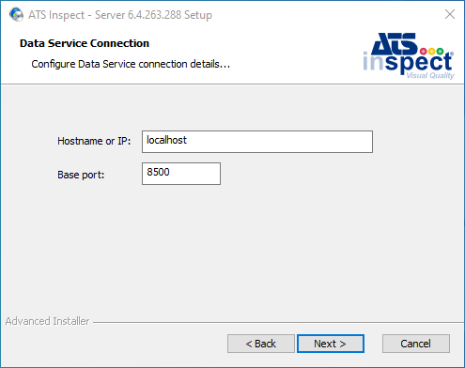465x368 pixels.
Task: Click the ATS Inspect Server Setup window title
Action: (120, 15)
